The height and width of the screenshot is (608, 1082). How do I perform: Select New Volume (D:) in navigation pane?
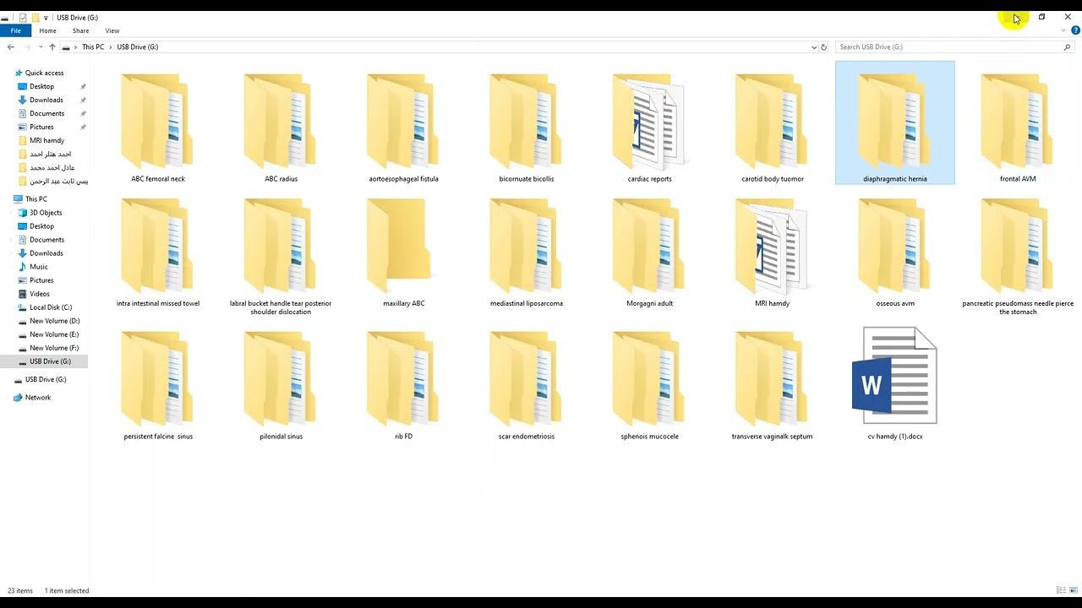tap(54, 321)
